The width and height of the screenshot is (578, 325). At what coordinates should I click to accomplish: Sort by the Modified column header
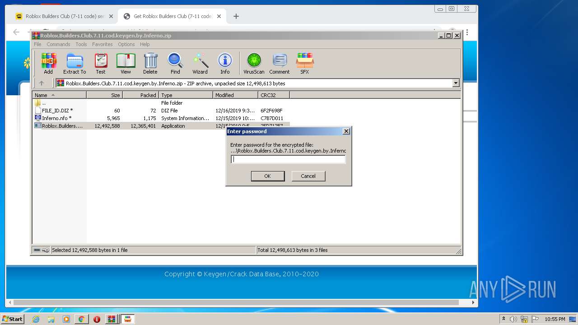point(235,95)
